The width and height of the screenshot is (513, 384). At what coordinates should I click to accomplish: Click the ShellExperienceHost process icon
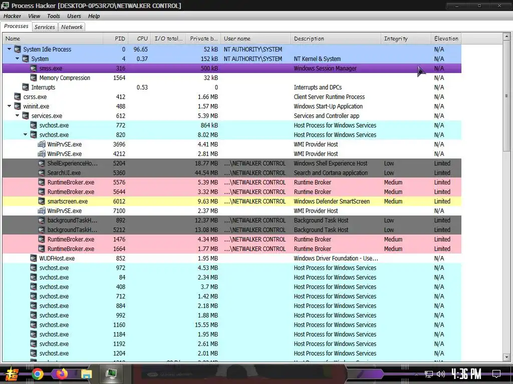tap(42, 163)
